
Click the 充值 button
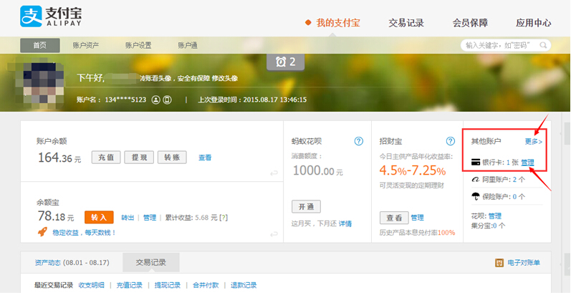[106, 158]
